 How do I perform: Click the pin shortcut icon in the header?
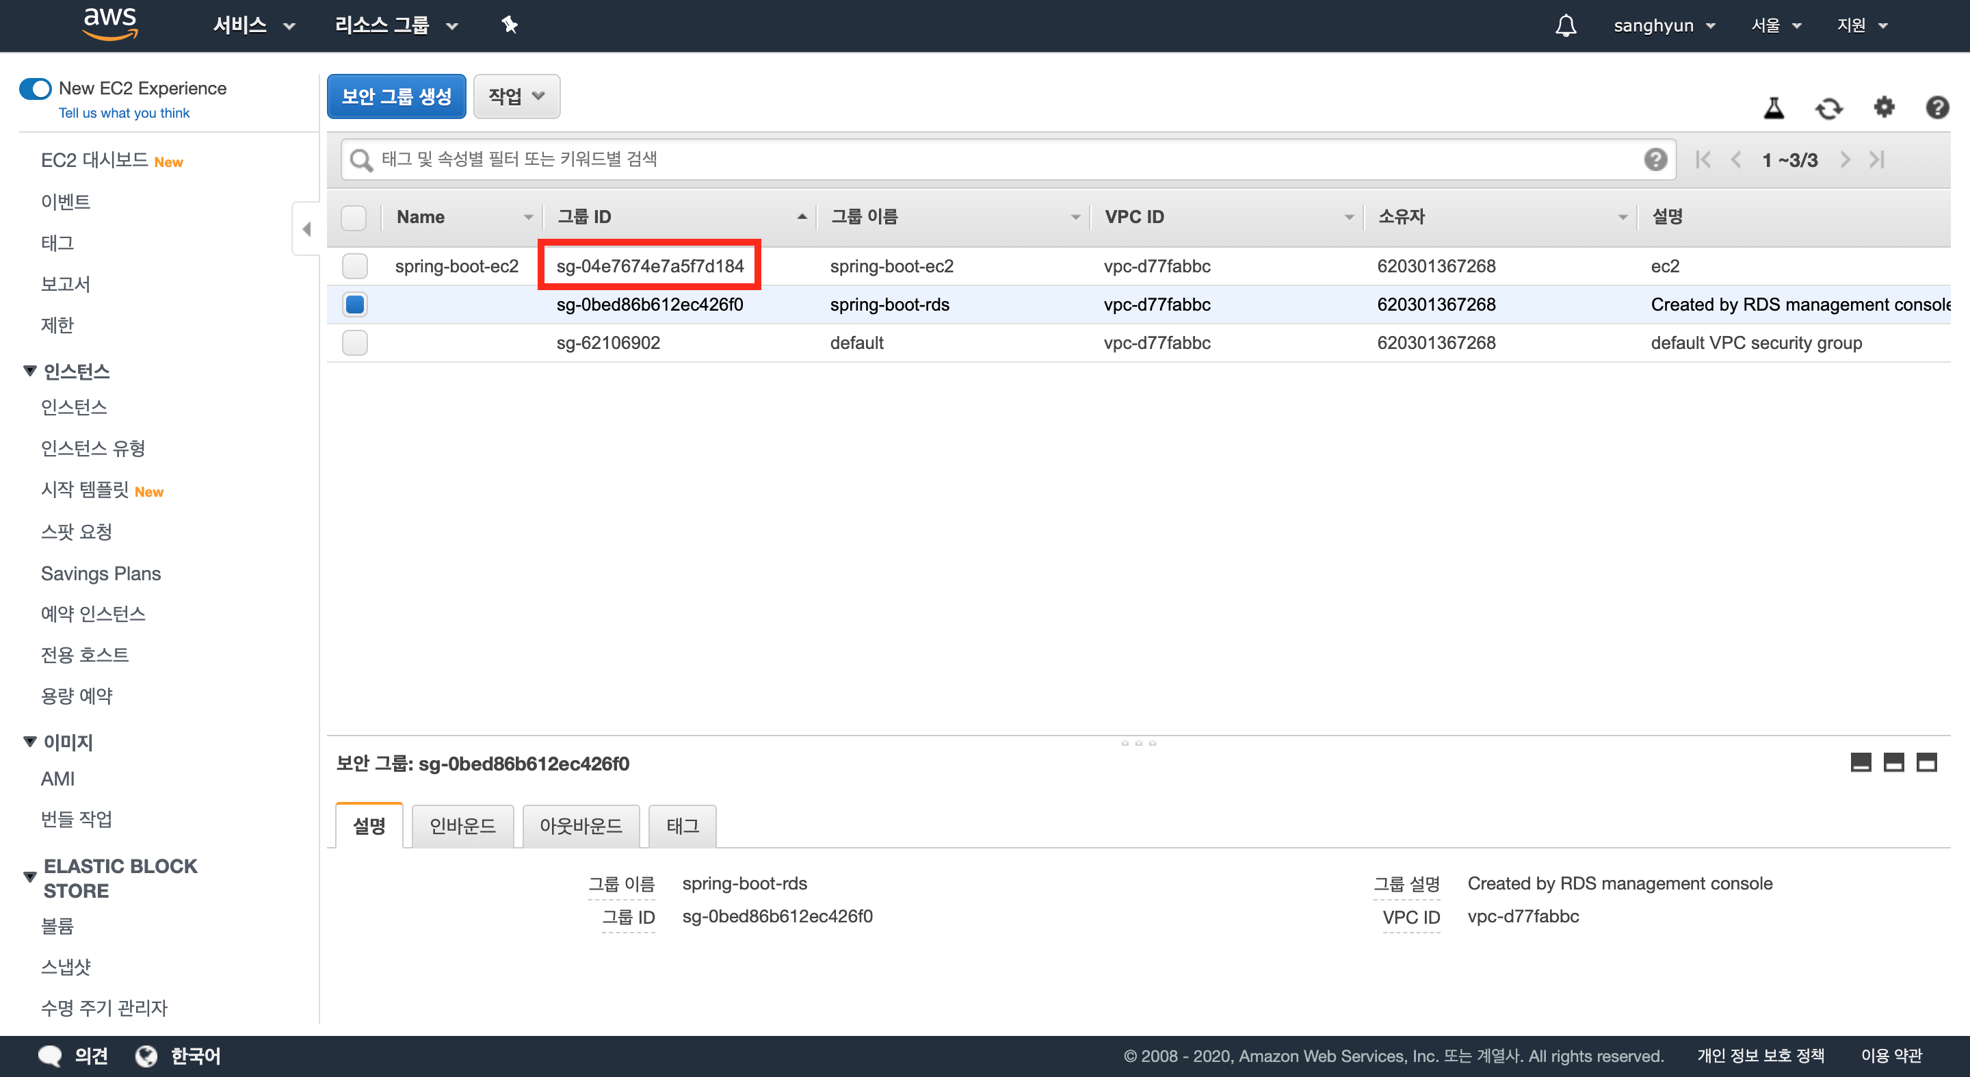[x=510, y=25]
